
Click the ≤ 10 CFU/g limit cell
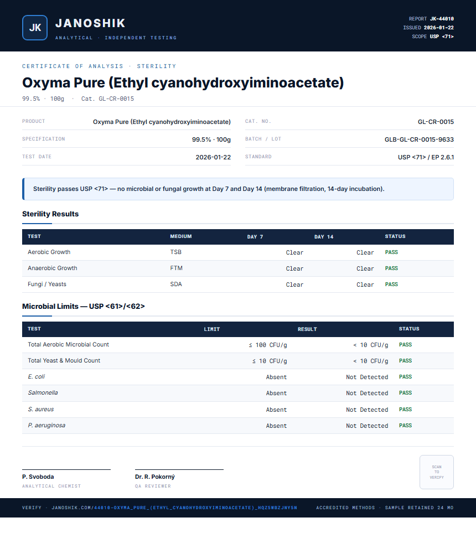coord(270,361)
